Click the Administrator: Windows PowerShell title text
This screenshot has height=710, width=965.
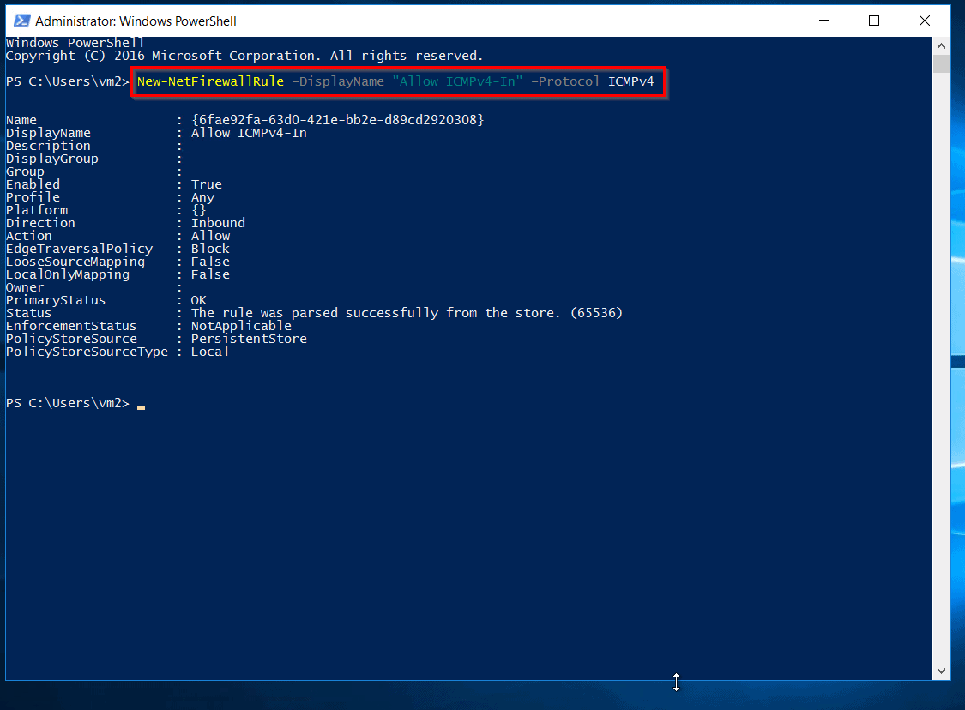pos(137,21)
